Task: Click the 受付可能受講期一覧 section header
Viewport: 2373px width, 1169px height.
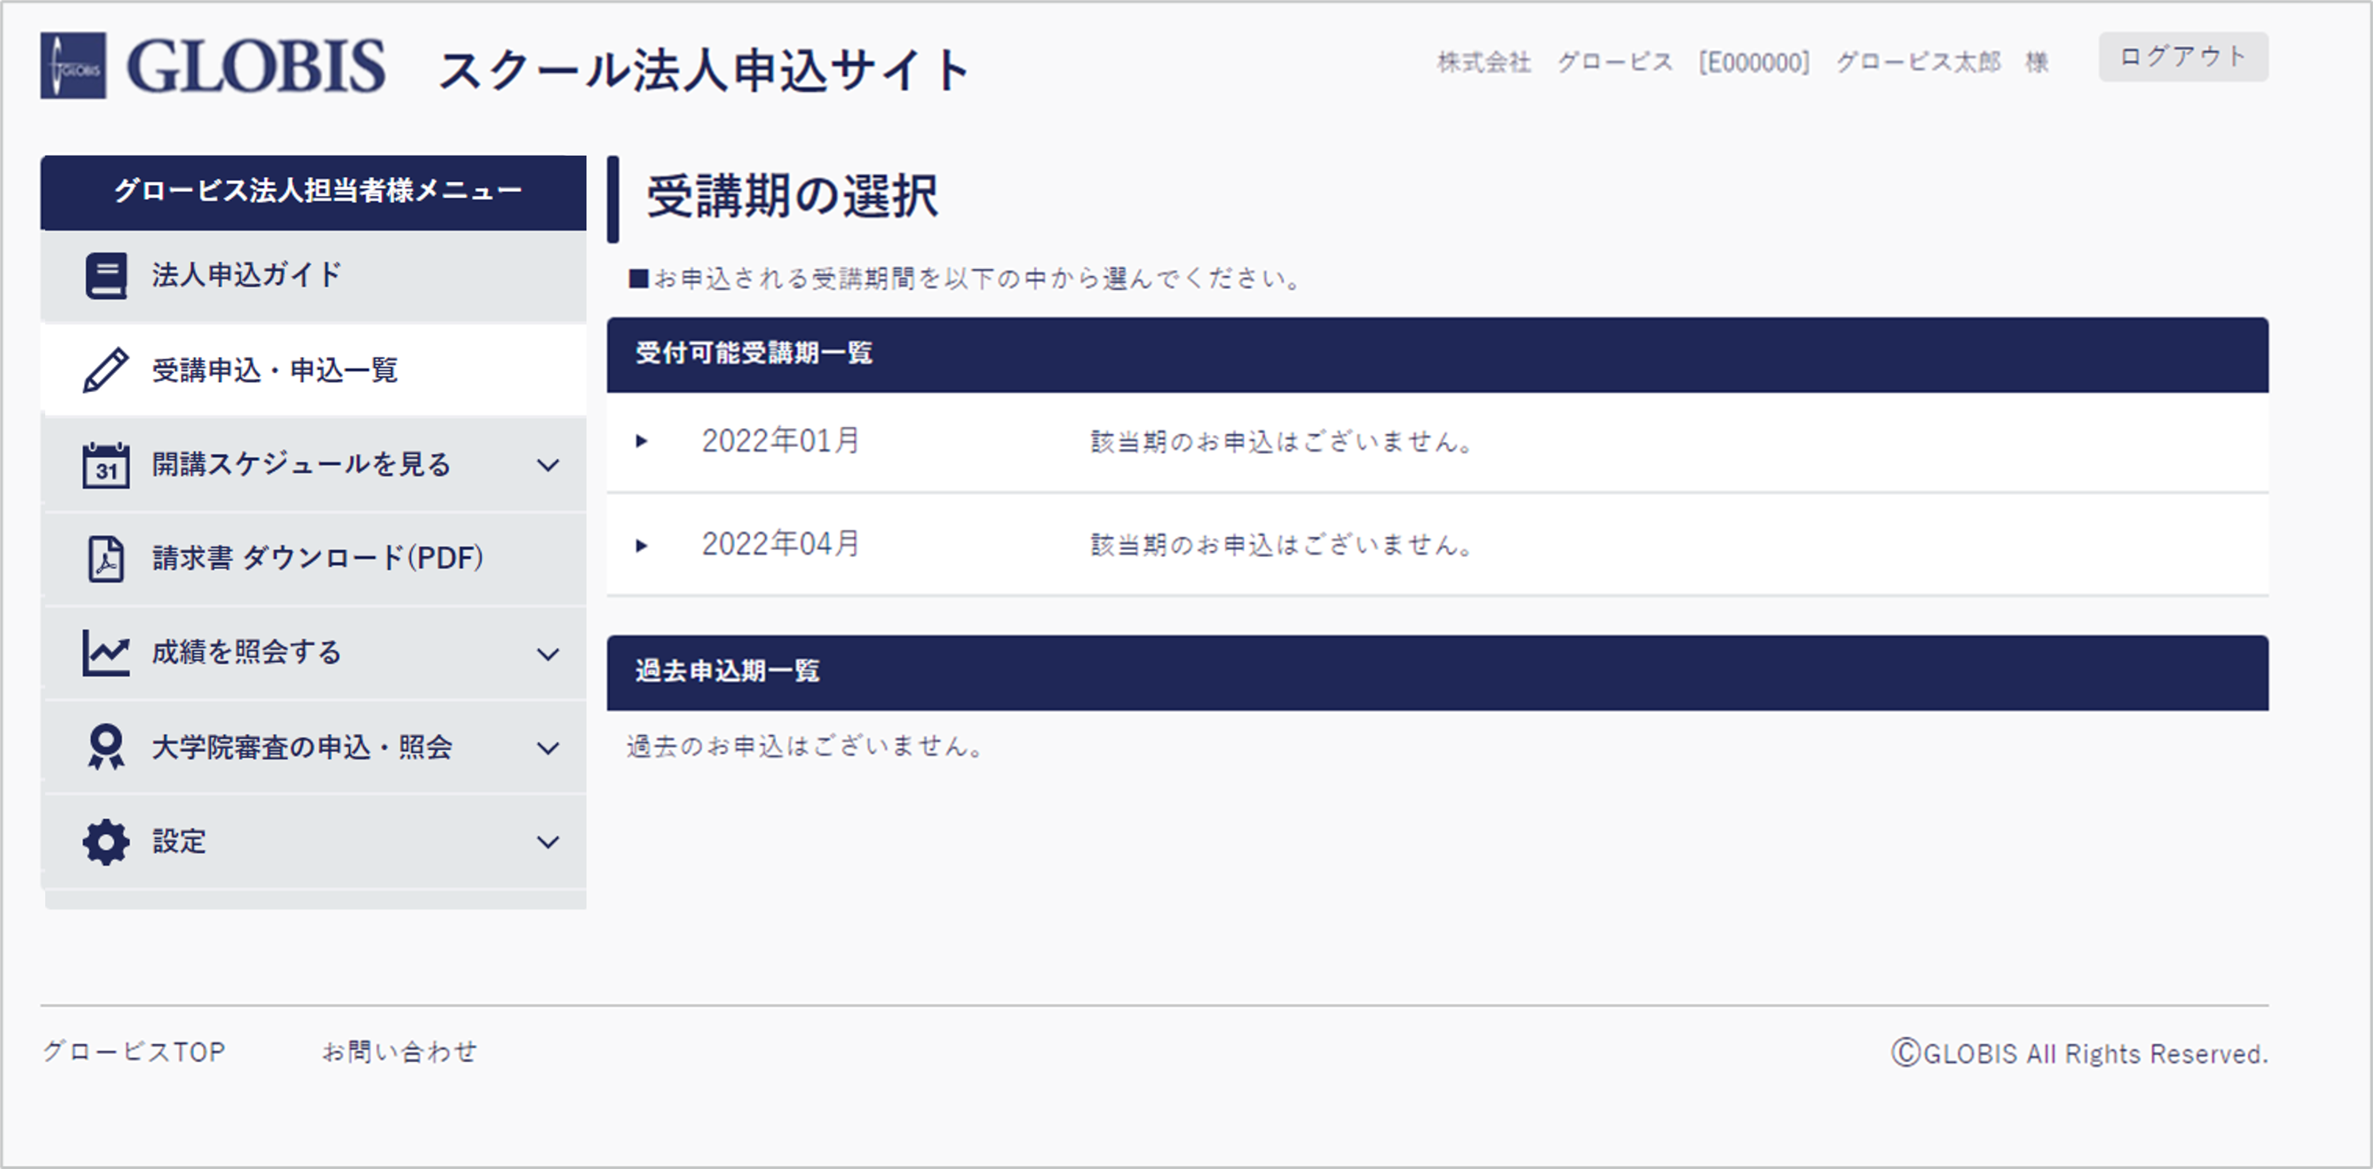Action: [x=1437, y=355]
